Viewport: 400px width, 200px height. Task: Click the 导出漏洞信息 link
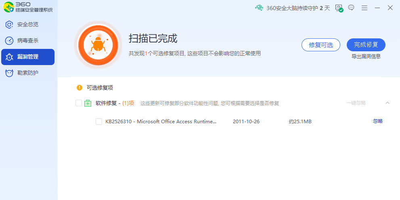tap(366, 57)
